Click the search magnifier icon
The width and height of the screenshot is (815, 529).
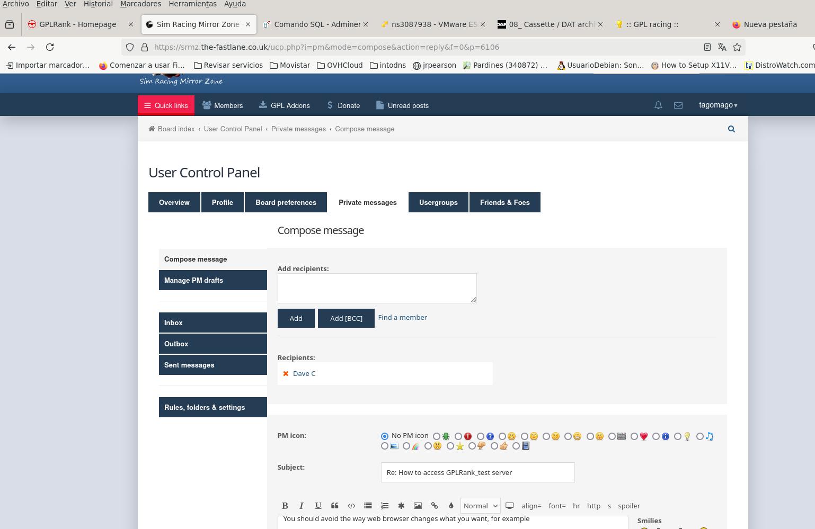731,129
